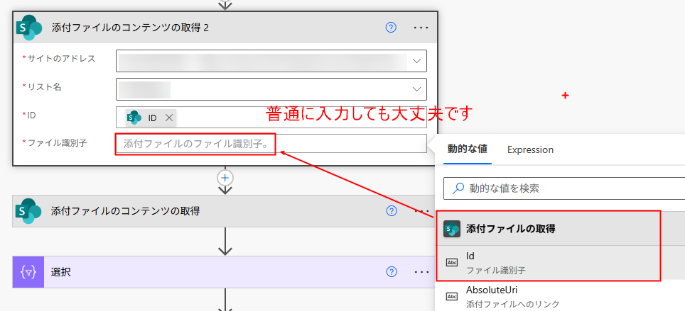Click the ファイル識別子 field label
The height and width of the screenshot is (311, 685).
tap(58, 143)
